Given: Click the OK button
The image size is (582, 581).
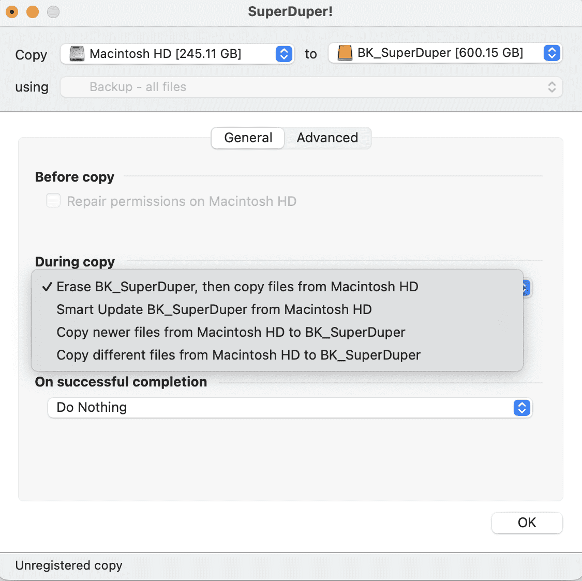Looking at the screenshot, I should coord(527,523).
